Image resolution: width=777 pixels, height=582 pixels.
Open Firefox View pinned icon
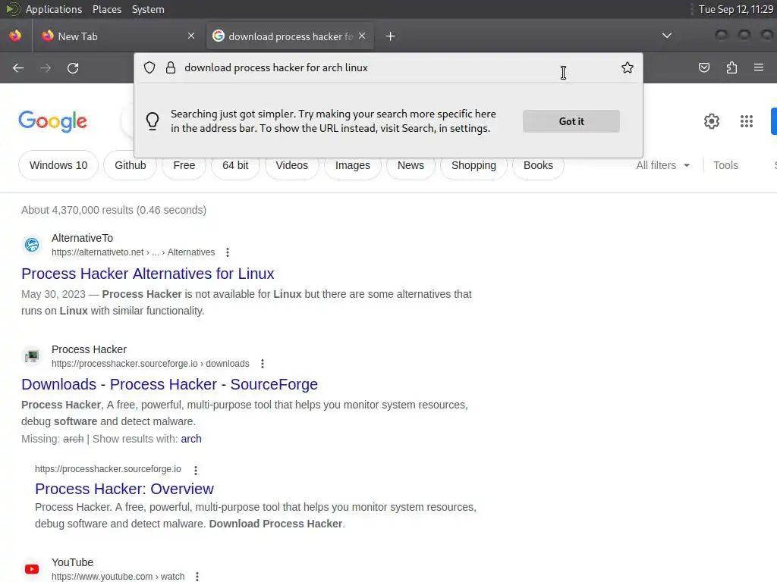click(x=15, y=36)
